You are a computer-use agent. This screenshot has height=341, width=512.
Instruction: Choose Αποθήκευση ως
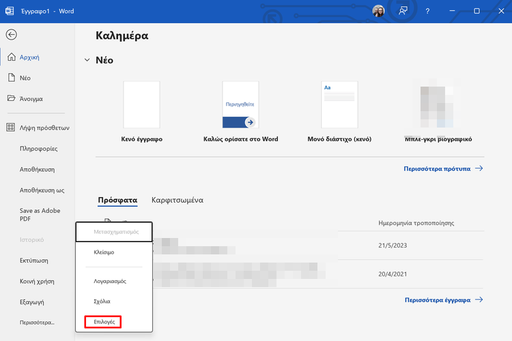tap(42, 190)
